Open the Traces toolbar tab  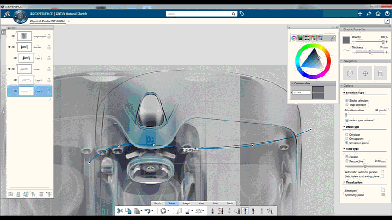pyautogui.click(x=172, y=203)
